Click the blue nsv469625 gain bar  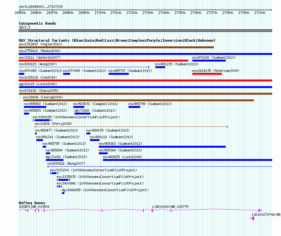188,160
